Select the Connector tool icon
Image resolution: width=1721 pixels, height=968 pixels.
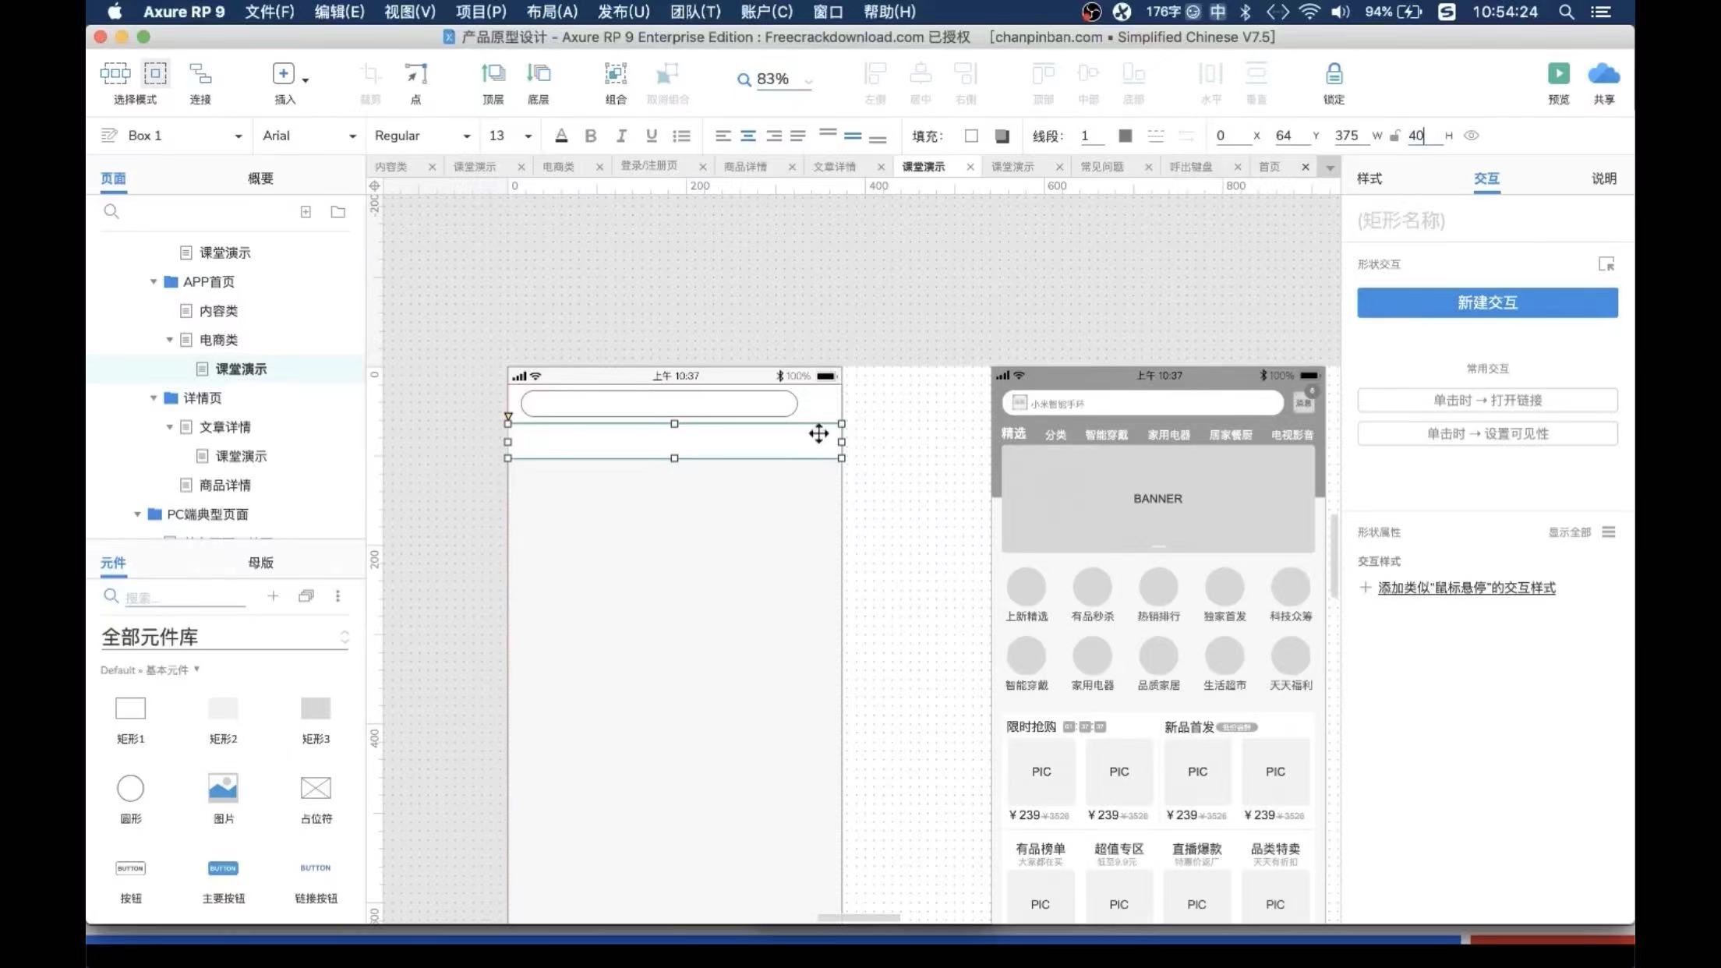point(200,74)
